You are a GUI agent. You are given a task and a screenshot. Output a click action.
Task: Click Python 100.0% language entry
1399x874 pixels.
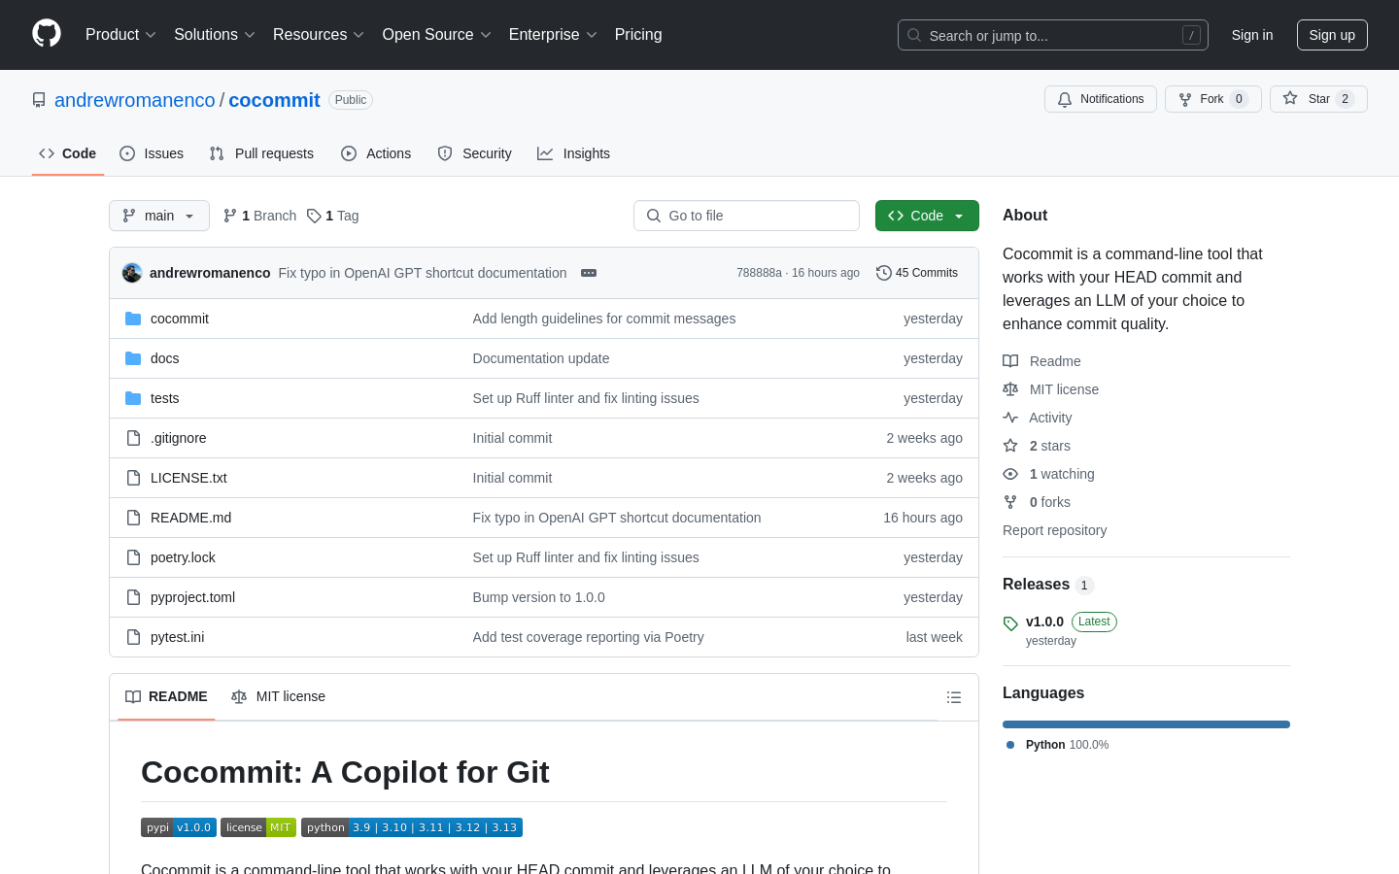(1057, 745)
